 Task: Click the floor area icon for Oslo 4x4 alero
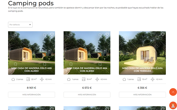[x=83, y=79]
